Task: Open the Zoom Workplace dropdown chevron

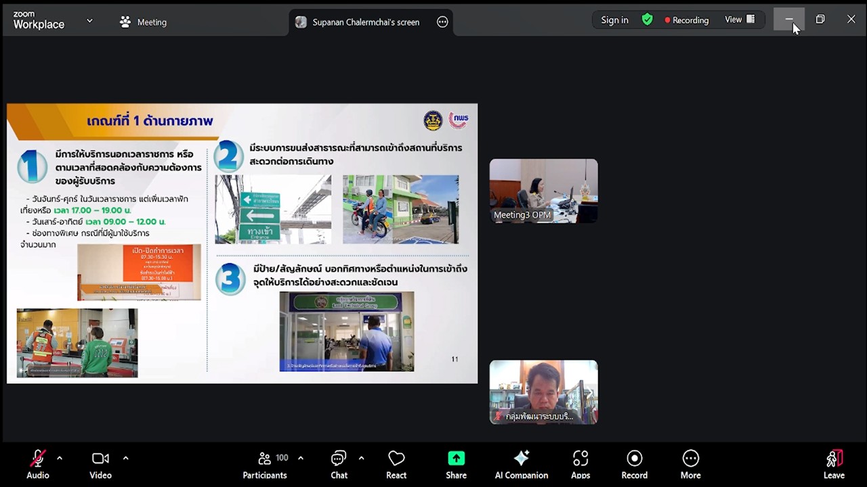Action: 89,21
